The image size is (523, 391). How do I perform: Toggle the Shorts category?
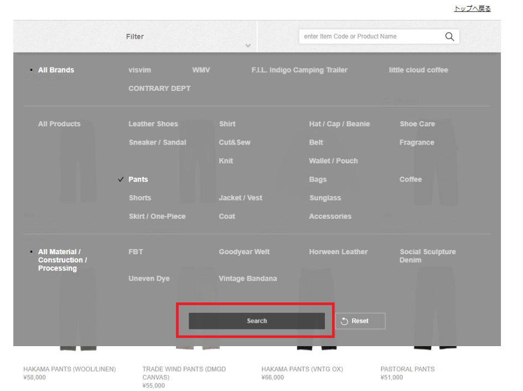click(140, 198)
